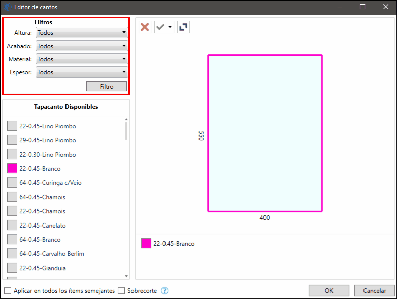This screenshot has width=397, height=299.
Task: Click the blue help question mark icon
Action: (x=164, y=291)
